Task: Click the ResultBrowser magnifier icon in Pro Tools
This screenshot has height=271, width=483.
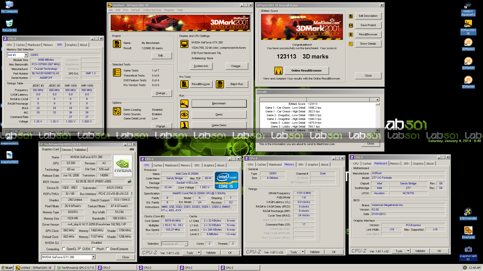Action: pyautogui.click(x=184, y=84)
